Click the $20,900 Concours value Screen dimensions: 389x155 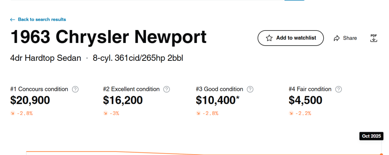tap(30, 100)
